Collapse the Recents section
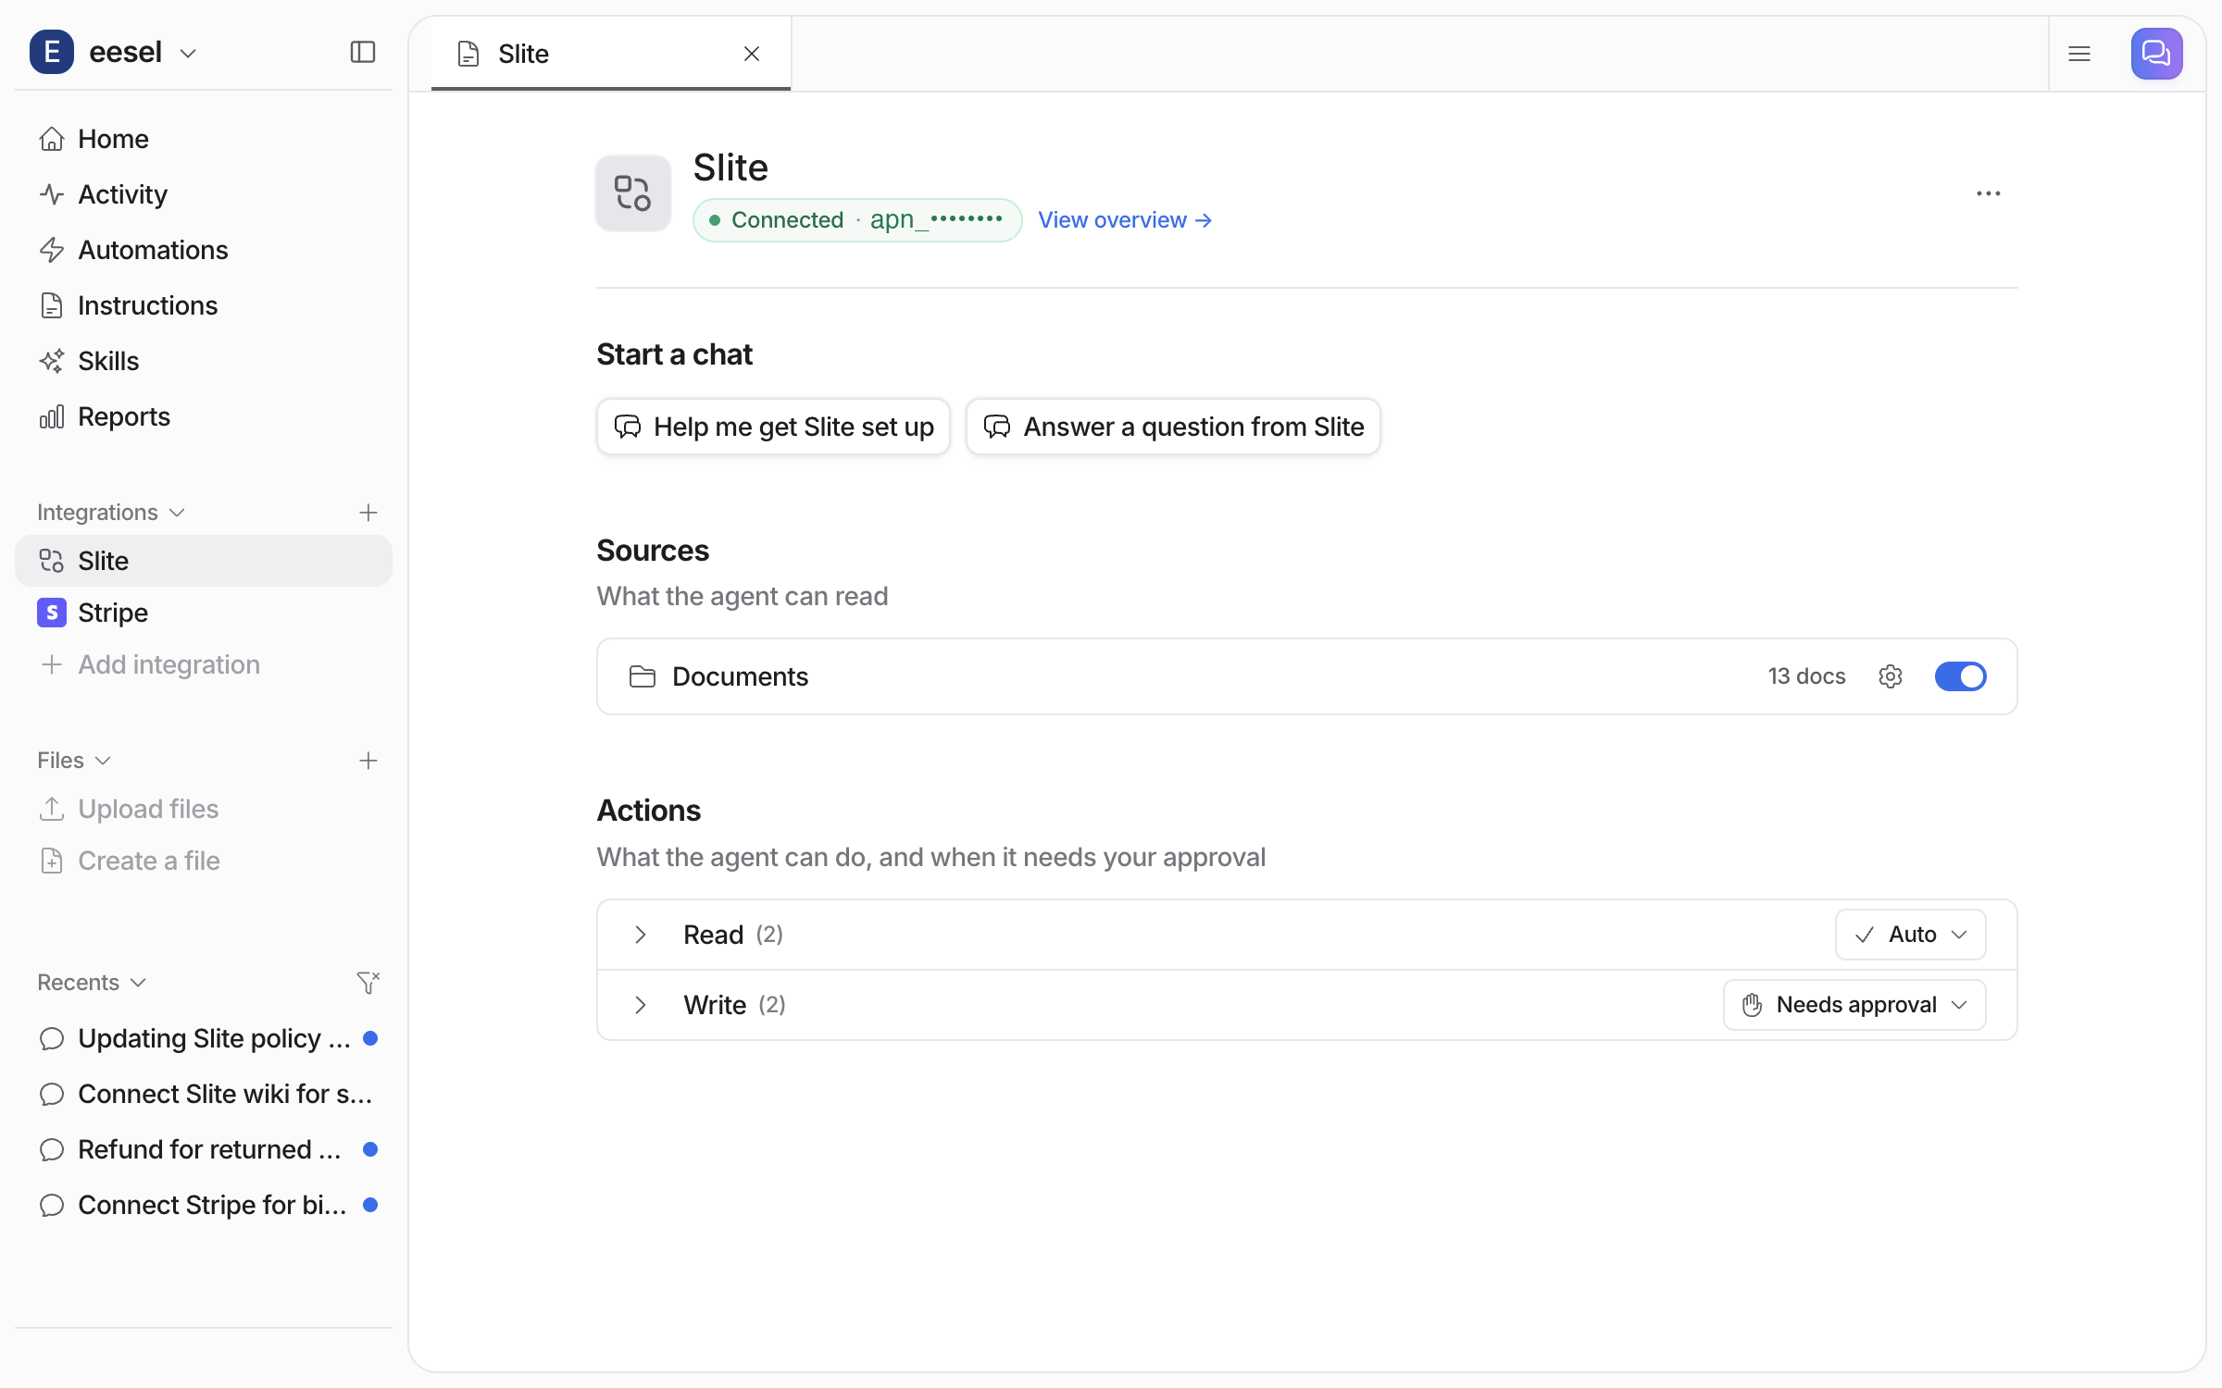 point(92,982)
